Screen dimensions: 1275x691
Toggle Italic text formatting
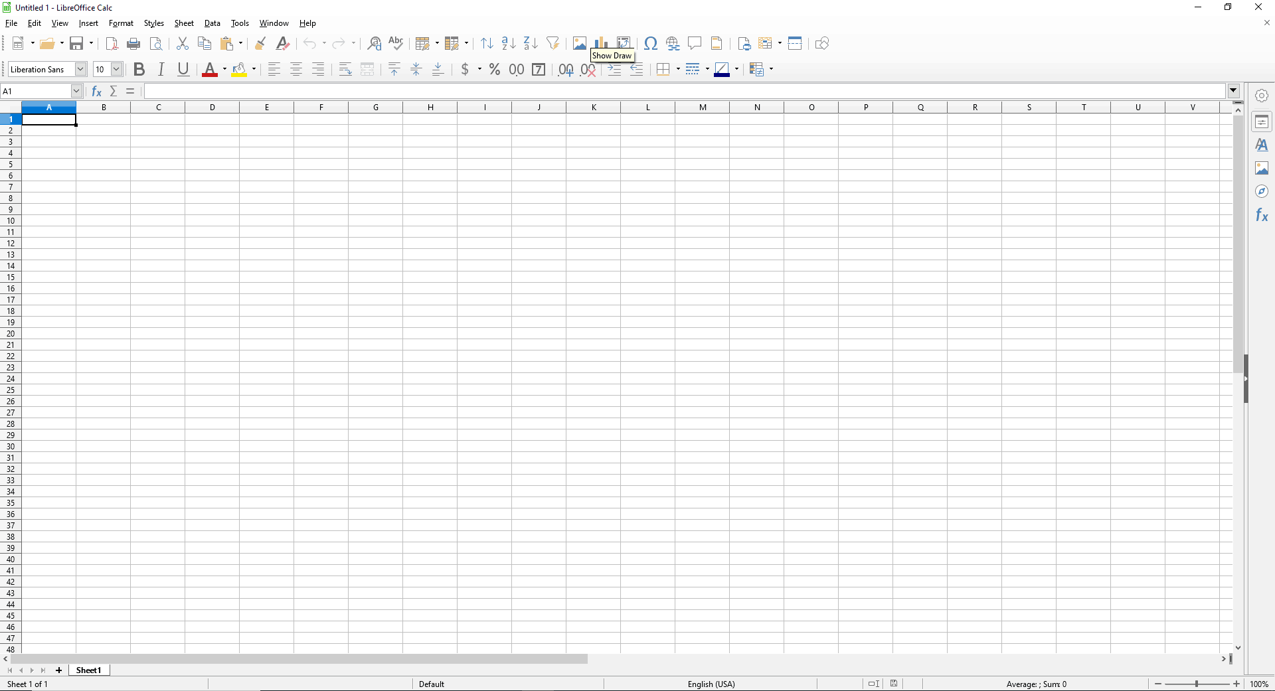point(161,69)
